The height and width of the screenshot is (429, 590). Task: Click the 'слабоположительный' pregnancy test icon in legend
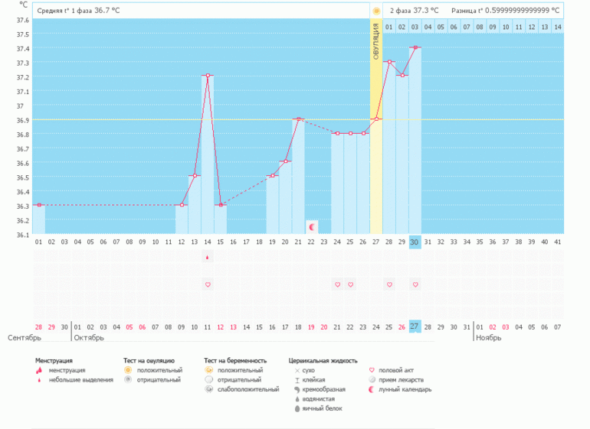pyautogui.click(x=208, y=389)
